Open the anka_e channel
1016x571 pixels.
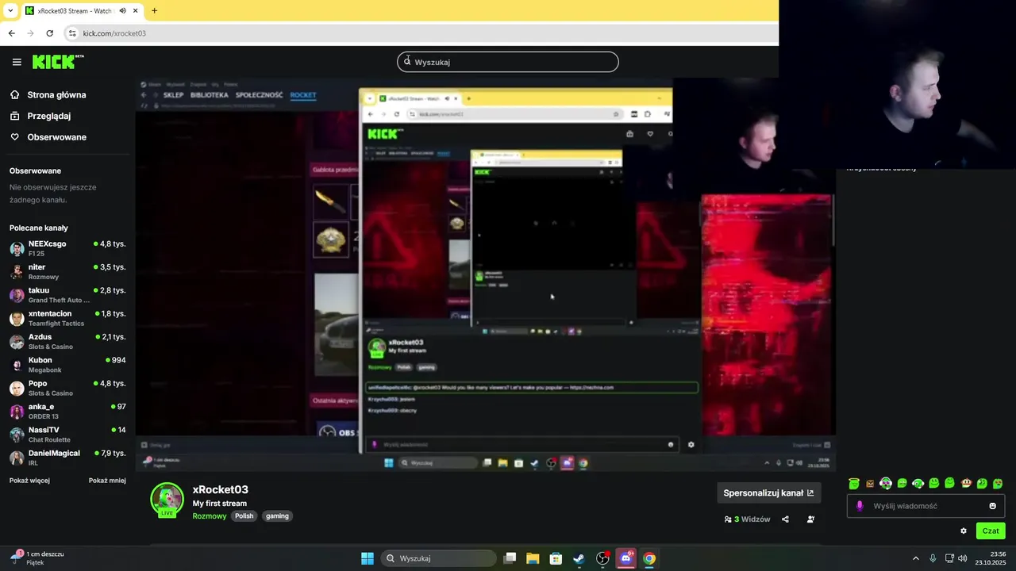pos(67,412)
